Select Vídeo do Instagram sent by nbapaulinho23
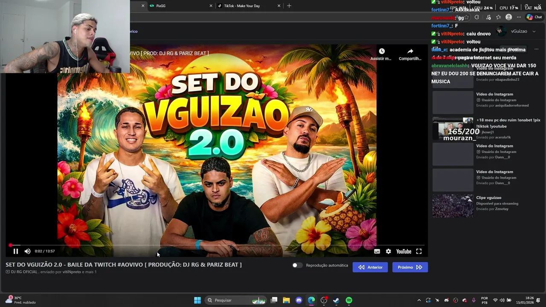Viewport: 546px width, 307px height. tap(486, 77)
